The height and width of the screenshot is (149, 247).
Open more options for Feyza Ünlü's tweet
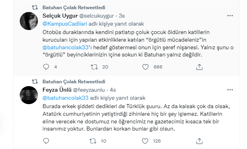[230, 90]
